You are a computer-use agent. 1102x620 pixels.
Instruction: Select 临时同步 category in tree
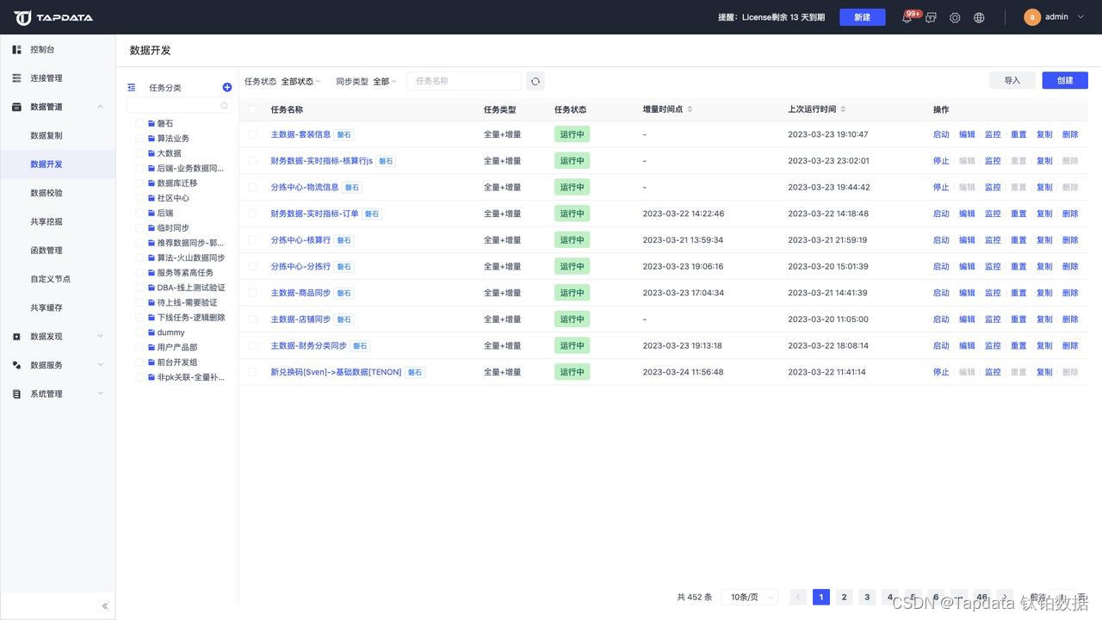(x=173, y=228)
